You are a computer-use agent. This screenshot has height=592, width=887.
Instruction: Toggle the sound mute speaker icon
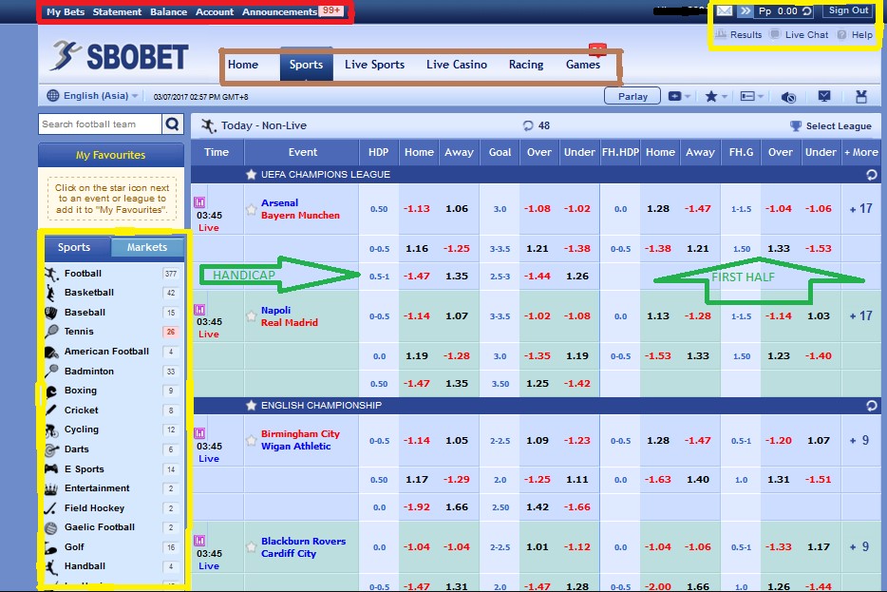(788, 97)
